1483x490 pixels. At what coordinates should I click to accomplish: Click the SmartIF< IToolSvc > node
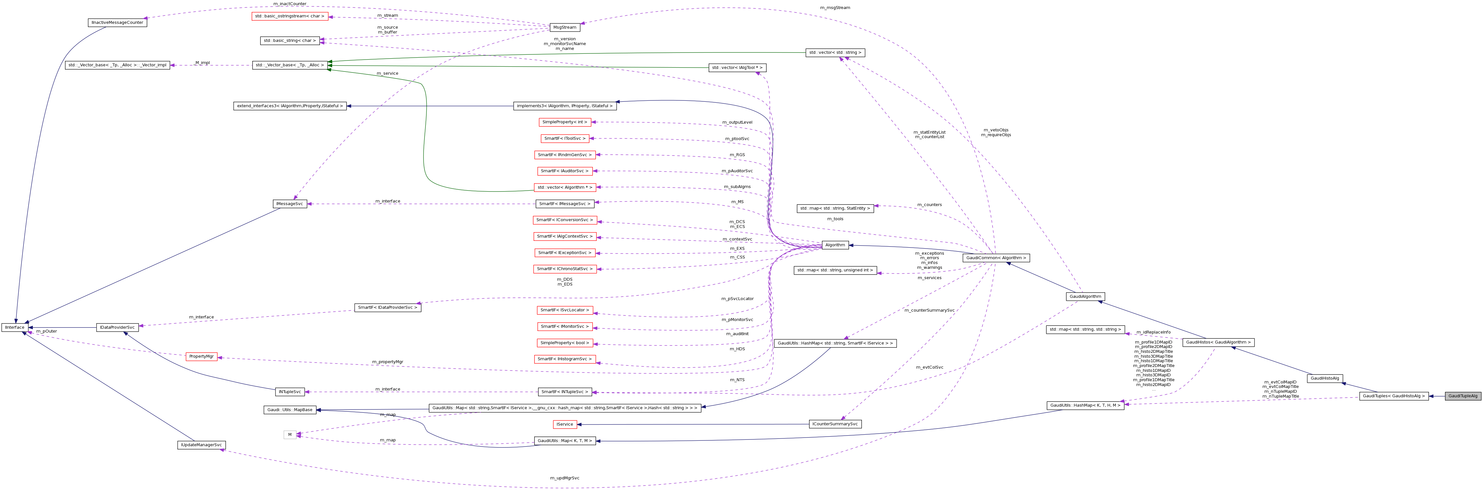click(565, 138)
